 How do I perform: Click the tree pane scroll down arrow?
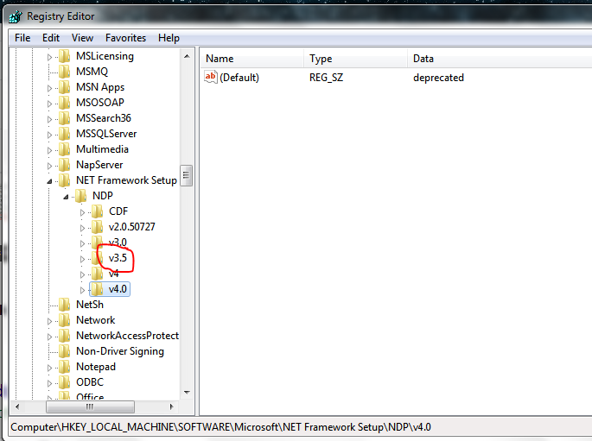tap(187, 393)
